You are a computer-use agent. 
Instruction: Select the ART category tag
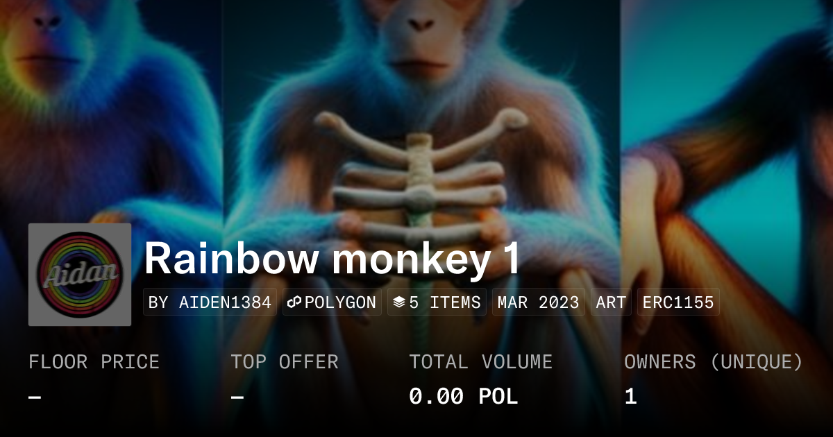611,302
